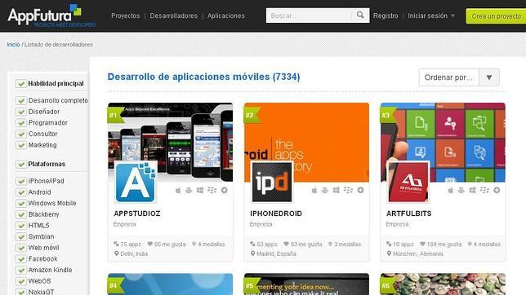Viewport: 526px width, 295px height.
Task: Click Android platform icon on ARTFULBITS card
Action: coord(461,190)
